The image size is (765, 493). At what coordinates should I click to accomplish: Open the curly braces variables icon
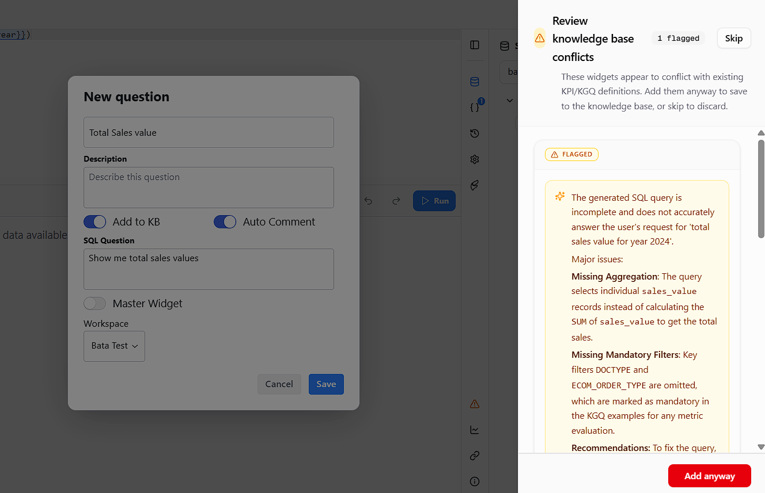[475, 108]
